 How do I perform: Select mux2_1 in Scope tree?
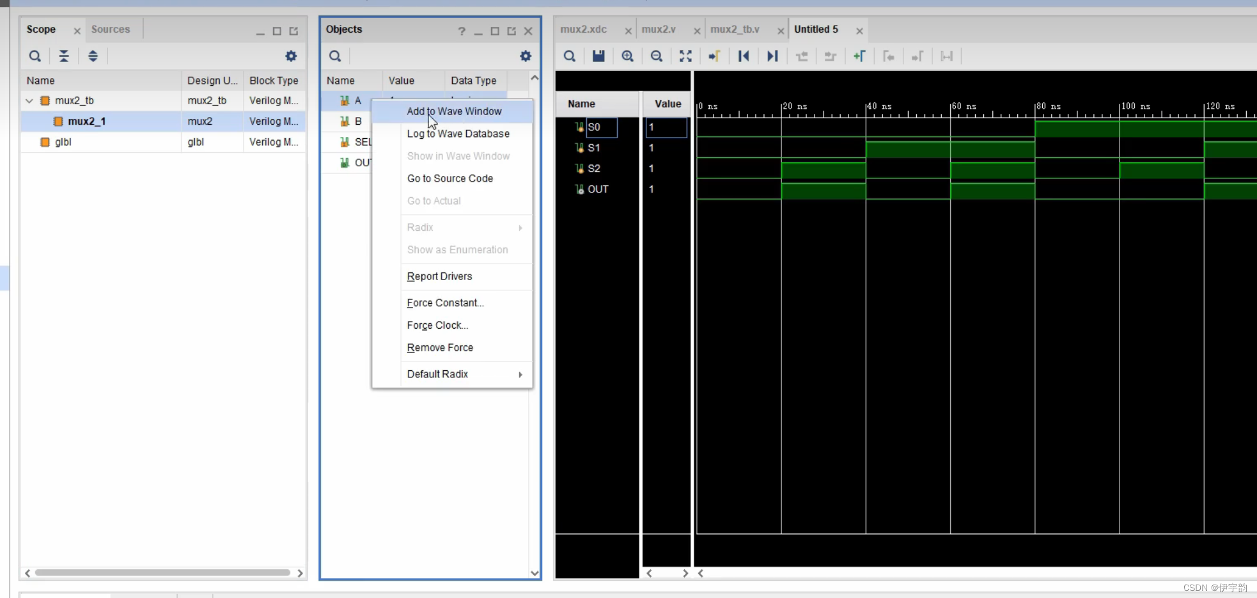86,122
